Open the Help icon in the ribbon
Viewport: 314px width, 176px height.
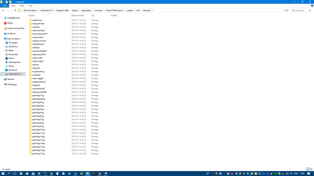[x=312, y=5]
